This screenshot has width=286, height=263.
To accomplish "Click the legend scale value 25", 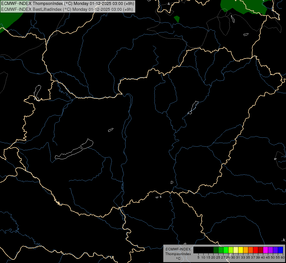I will tap(218, 257).
